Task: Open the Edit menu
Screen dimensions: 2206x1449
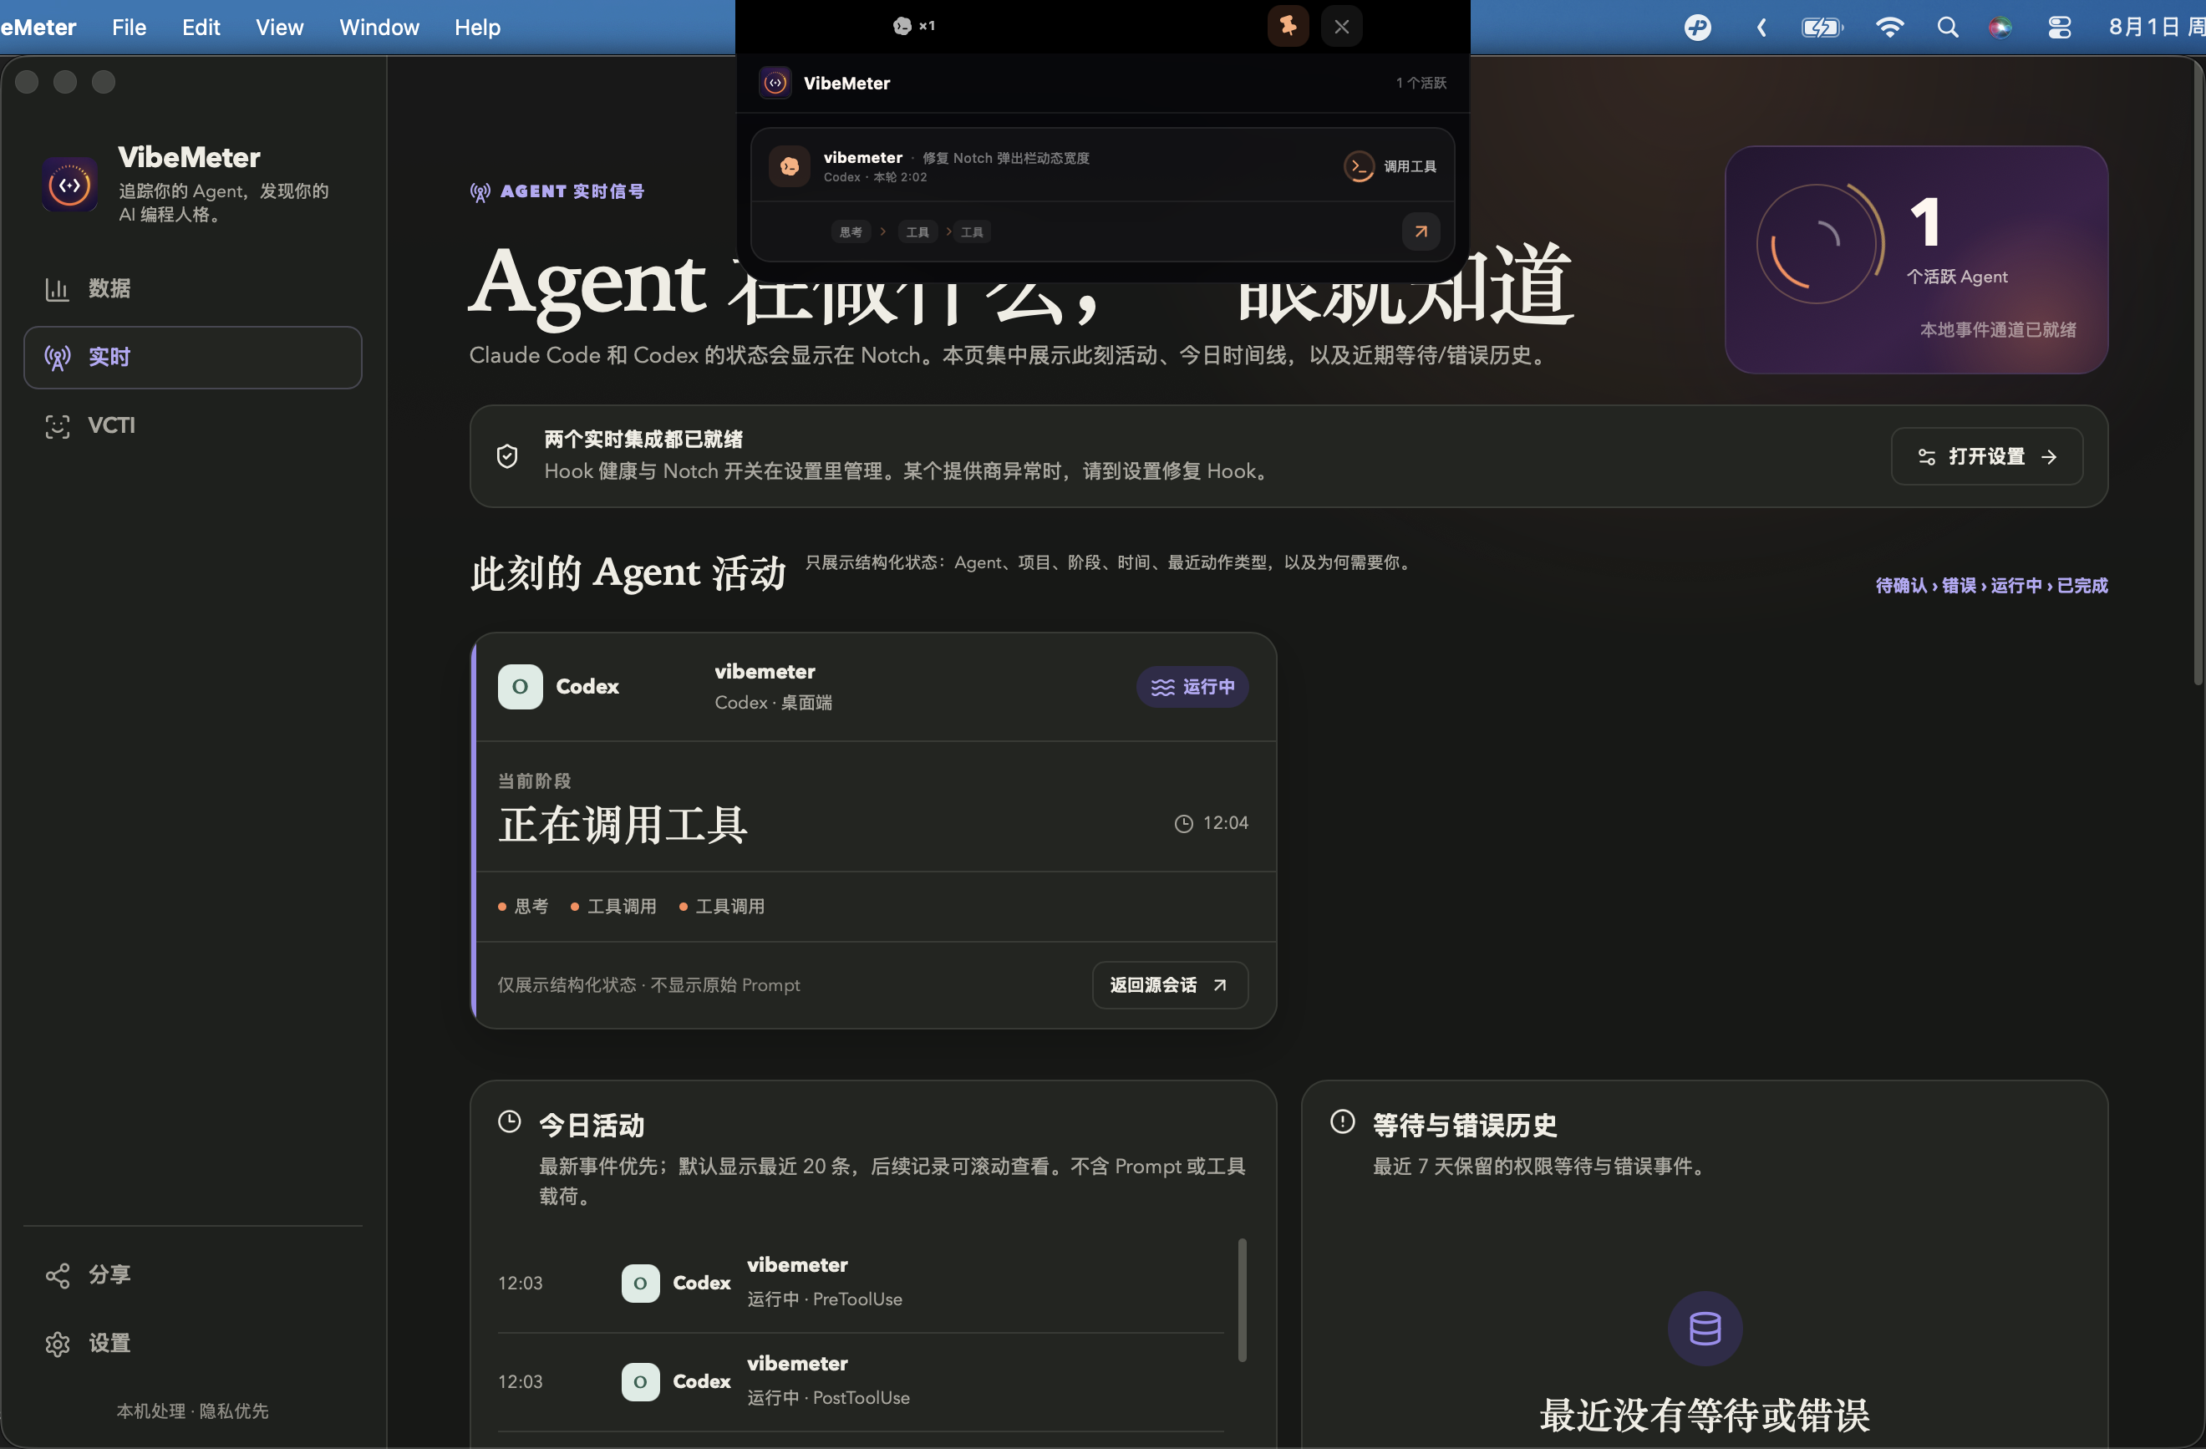Action: point(201,27)
